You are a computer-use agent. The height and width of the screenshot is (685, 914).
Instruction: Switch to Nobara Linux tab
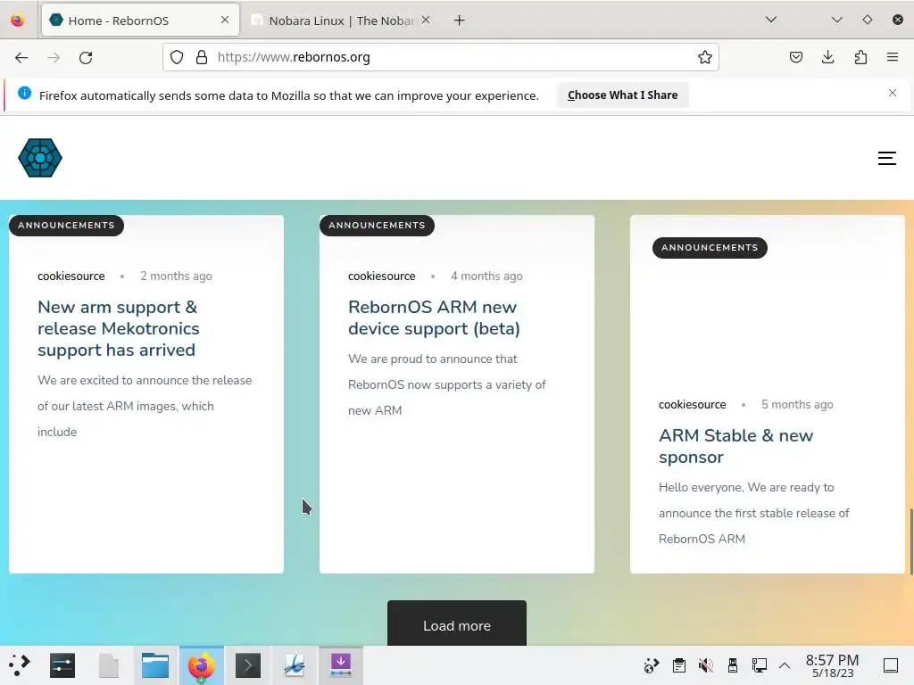[x=341, y=21]
